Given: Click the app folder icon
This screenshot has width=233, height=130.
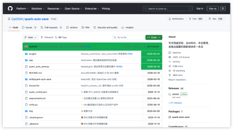Looking at the screenshot, I should click(x=26, y=60).
